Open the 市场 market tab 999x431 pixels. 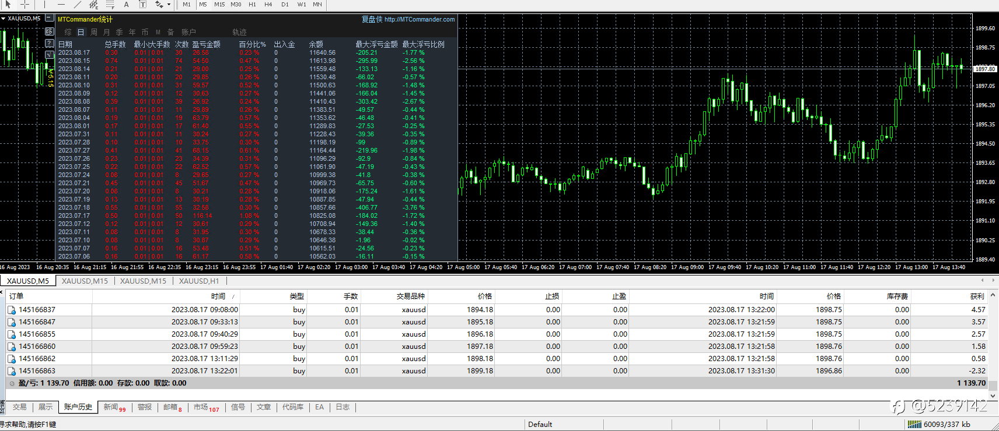[206, 407]
